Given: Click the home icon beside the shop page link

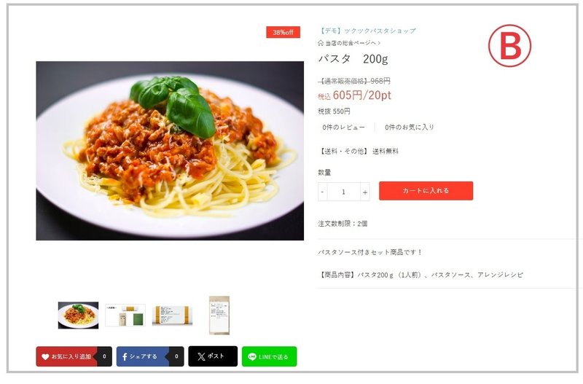Looking at the screenshot, I should point(321,43).
